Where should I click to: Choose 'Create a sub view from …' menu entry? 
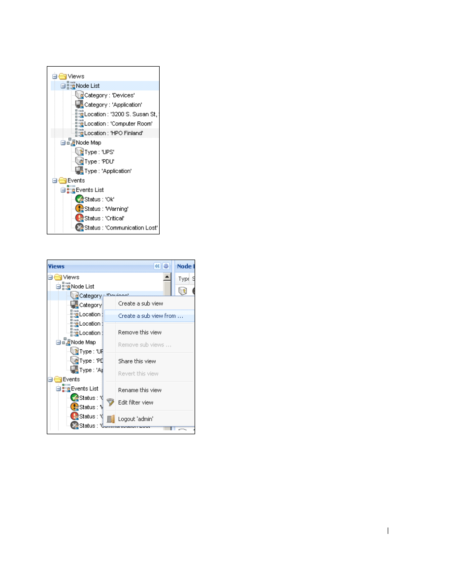tap(150, 316)
